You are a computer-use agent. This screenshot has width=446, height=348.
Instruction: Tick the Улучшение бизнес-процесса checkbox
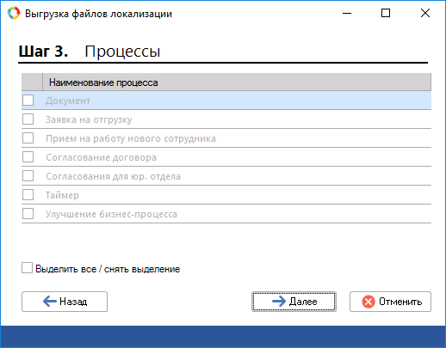[28, 214]
